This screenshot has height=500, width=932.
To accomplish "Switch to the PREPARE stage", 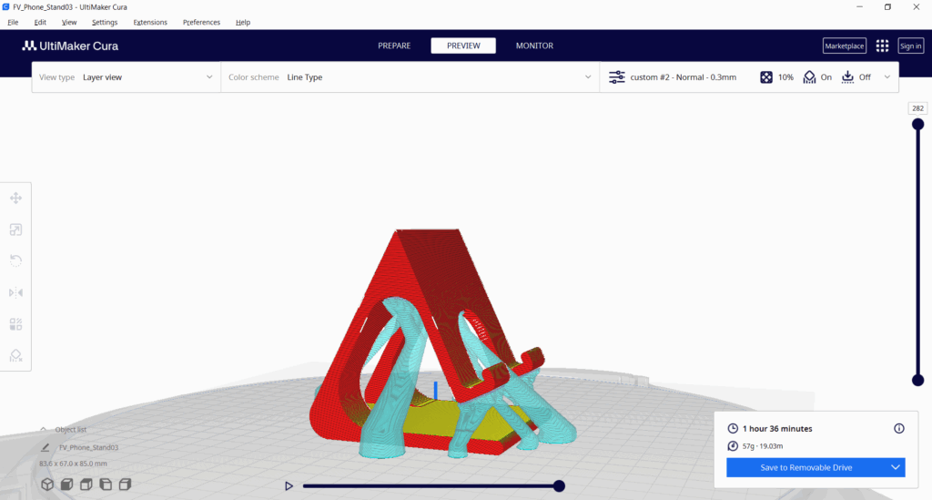I will pos(394,46).
